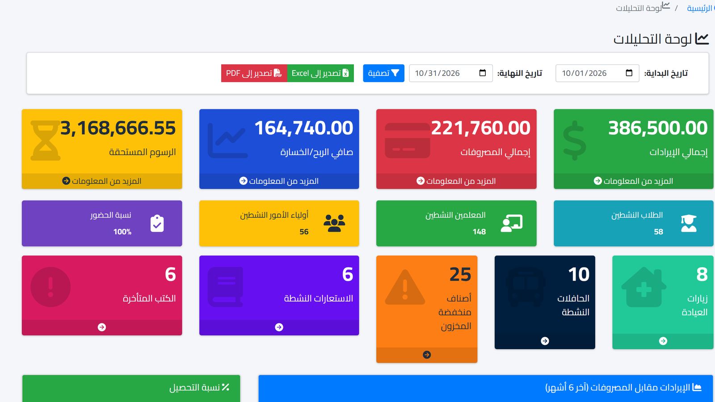Click the clinic house icon
715x402 pixels.
point(643,287)
